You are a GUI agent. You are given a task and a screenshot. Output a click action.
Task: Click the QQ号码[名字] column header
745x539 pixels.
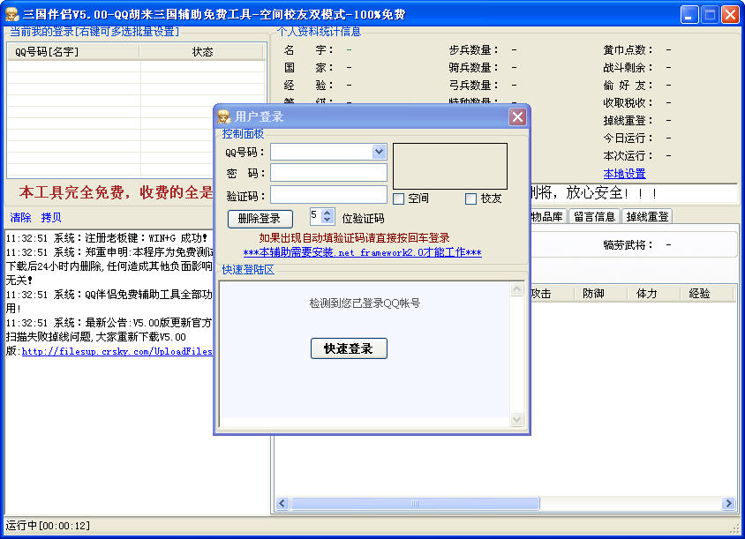click(73, 52)
